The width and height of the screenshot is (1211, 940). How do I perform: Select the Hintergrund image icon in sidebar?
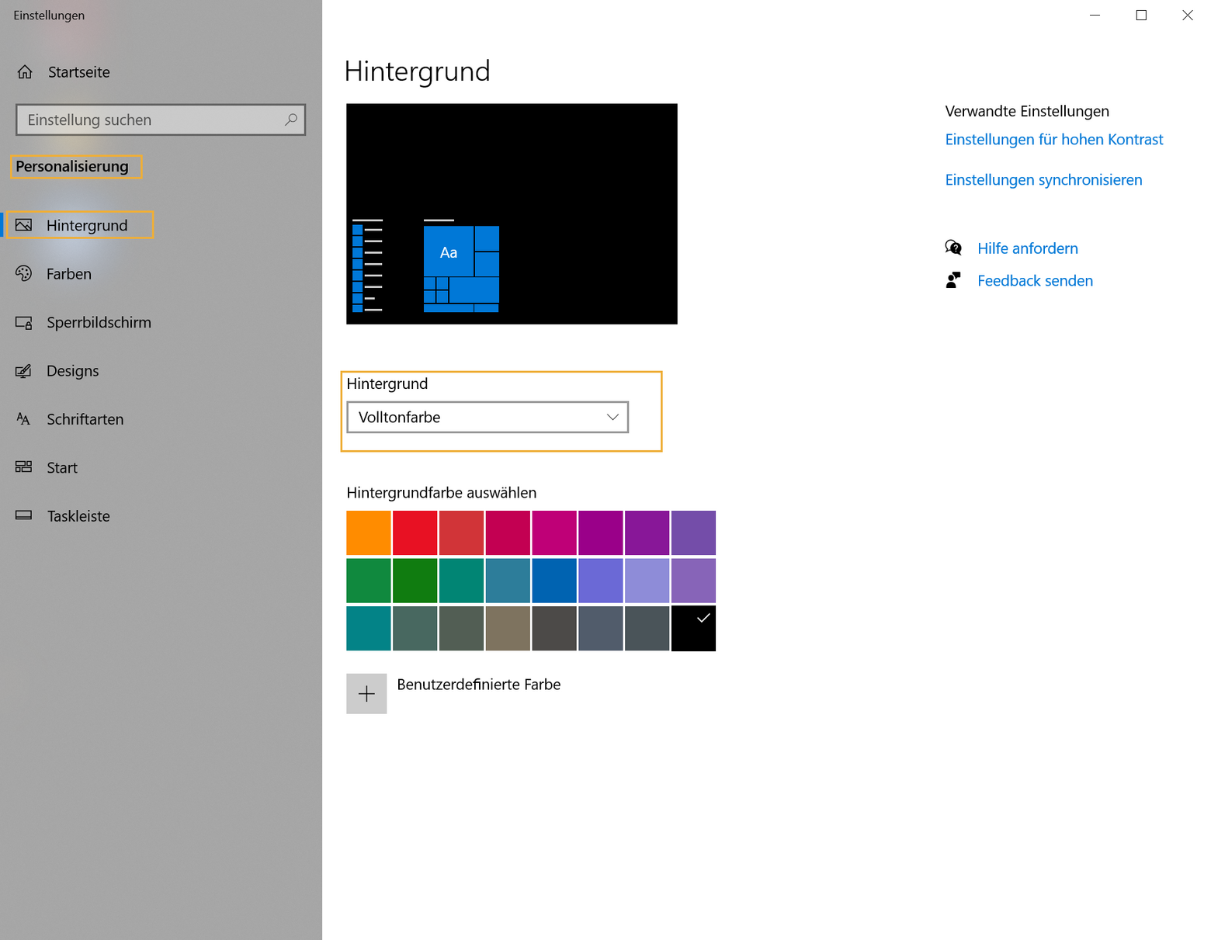click(24, 224)
